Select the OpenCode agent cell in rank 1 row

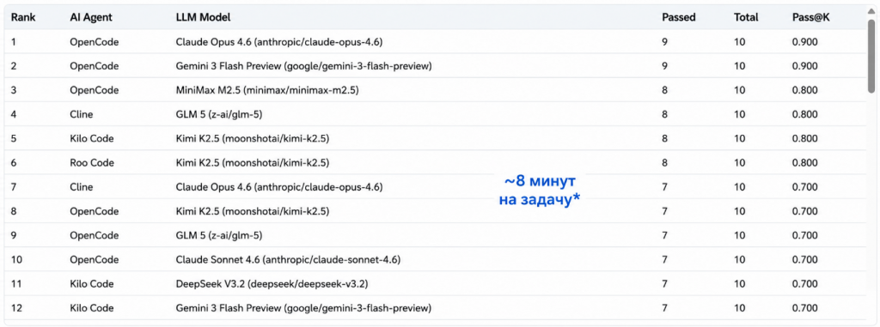point(95,41)
